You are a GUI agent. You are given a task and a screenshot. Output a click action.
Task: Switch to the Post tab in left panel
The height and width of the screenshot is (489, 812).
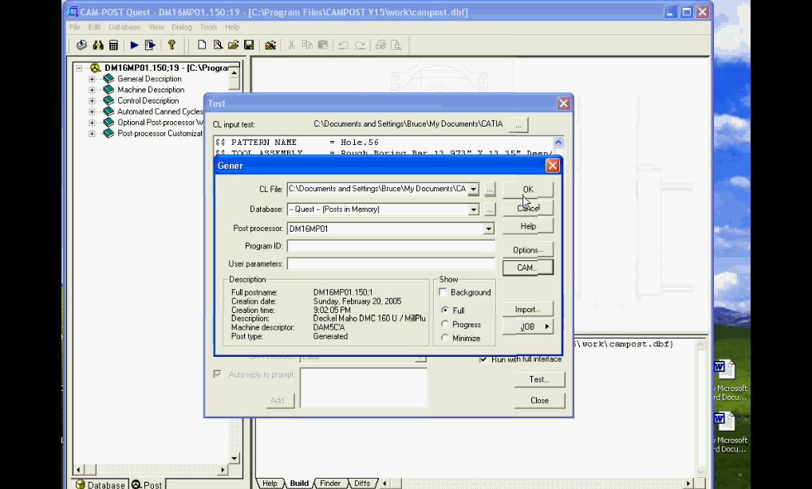coord(147,485)
